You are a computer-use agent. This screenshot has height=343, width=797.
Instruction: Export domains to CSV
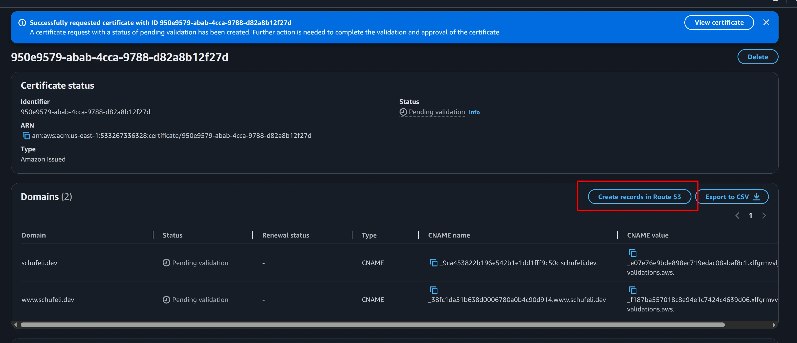pyautogui.click(x=732, y=197)
